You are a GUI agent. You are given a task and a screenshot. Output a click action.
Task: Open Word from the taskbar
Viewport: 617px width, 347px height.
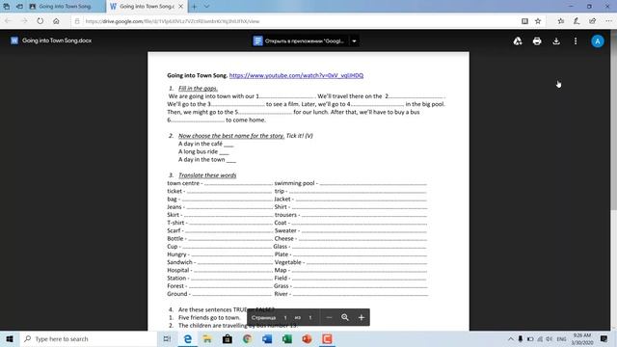[x=267, y=338]
